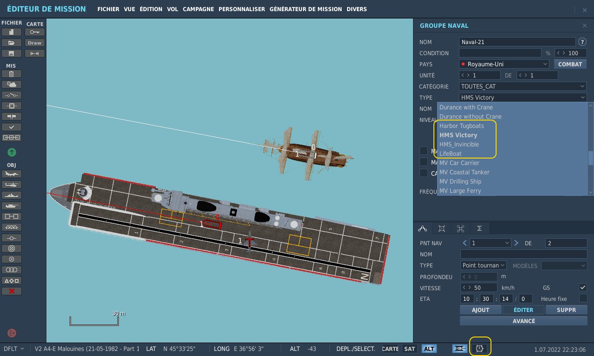Add a ship group
This screenshot has height=356, width=594.
coord(12,195)
